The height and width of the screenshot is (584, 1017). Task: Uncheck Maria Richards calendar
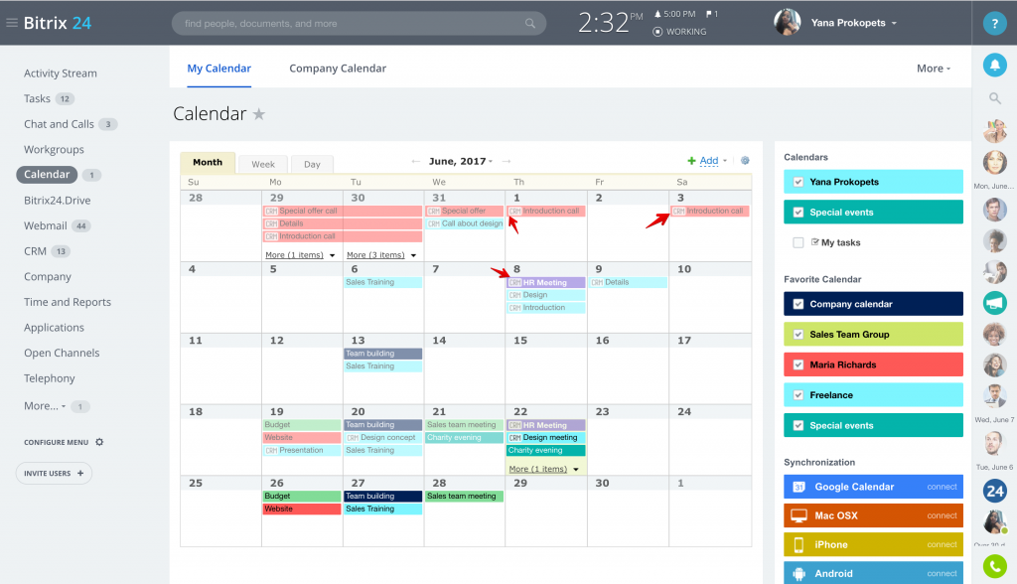pyautogui.click(x=799, y=365)
